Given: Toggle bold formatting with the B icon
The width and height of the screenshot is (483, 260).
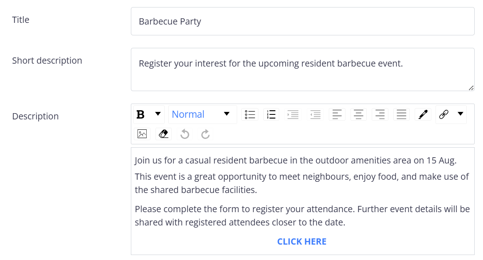Looking at the screenshot, I should click(x=140, y=115).
